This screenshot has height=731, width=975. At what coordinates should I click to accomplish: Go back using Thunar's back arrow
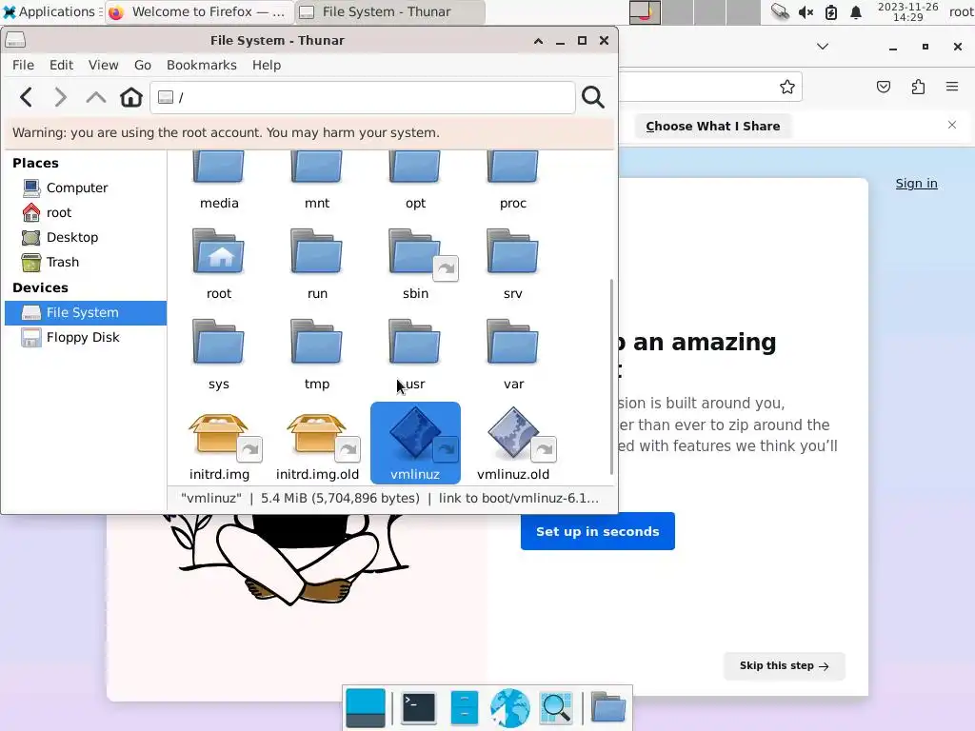click(26, 98)
